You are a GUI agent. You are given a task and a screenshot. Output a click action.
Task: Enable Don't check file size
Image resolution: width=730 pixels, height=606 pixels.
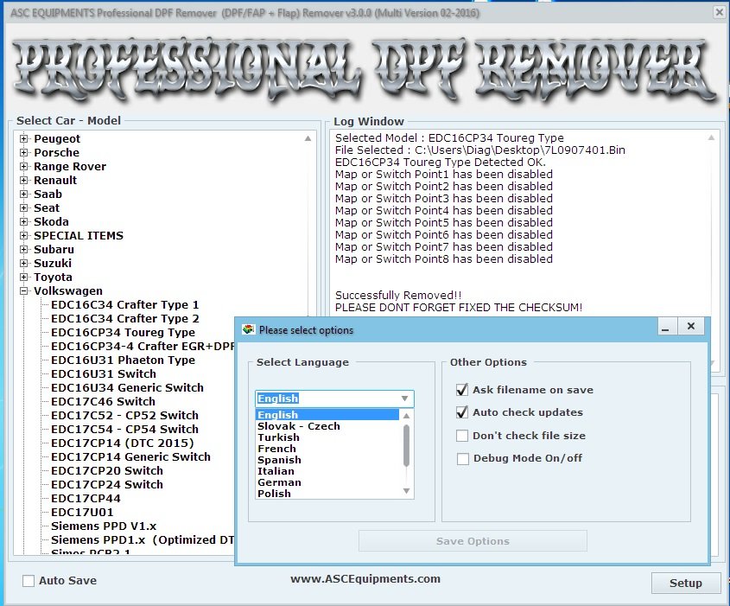click(462, 435)
